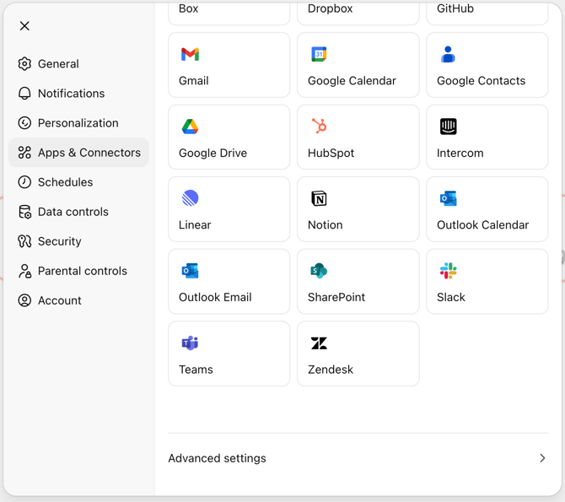Close the settings dialog

pos(24,26)
